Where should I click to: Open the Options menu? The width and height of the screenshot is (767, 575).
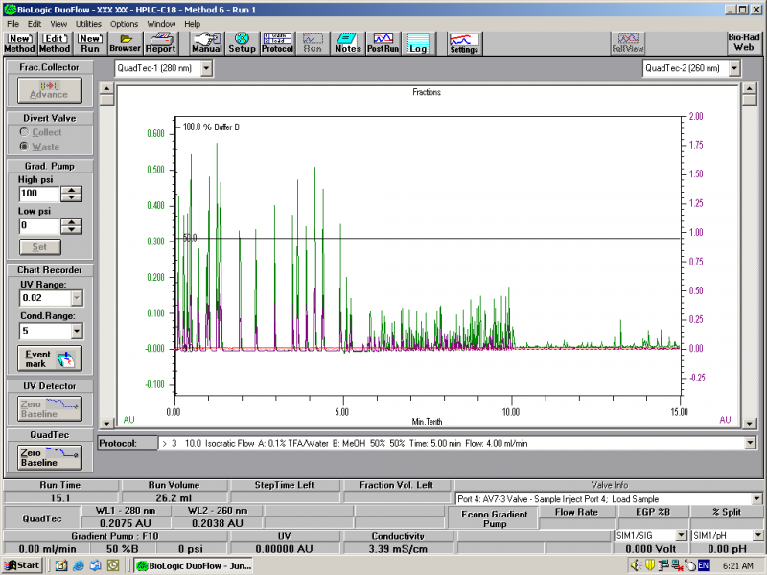coord(124,23)
